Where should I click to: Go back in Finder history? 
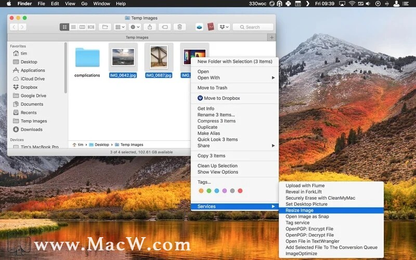(14, 27)
